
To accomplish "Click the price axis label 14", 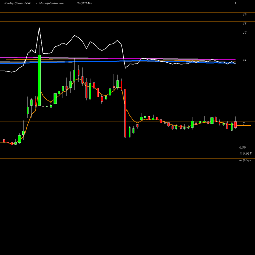I will point(245,60).
